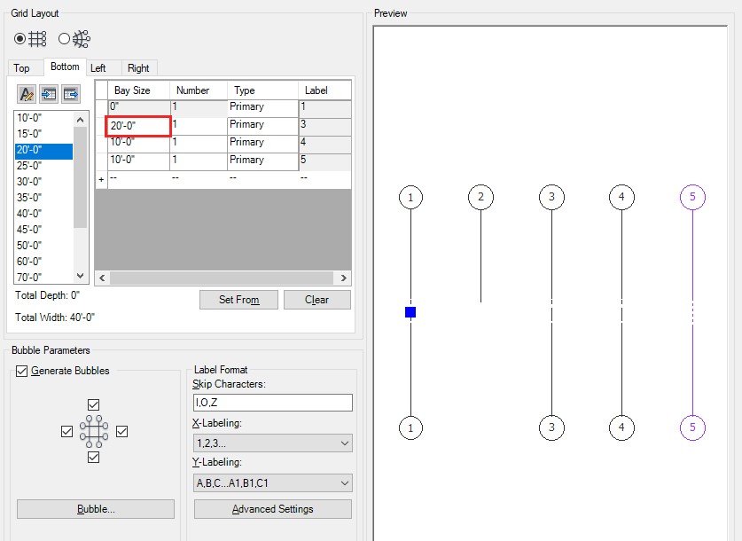742x541 pixels.
Task: Click the Bay Size column header
Action: tap(138, 90)
